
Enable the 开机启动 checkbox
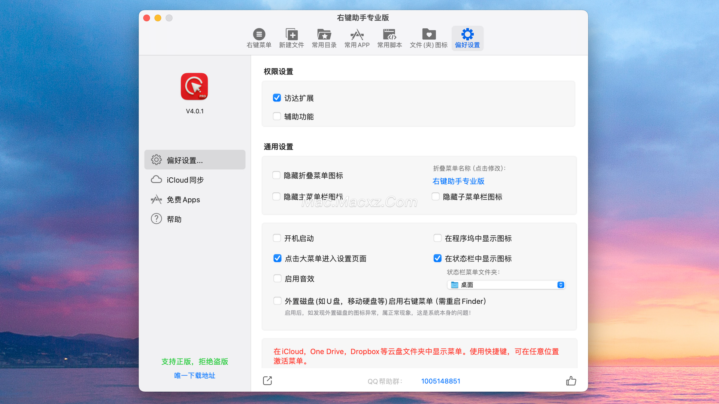point(277,238)
